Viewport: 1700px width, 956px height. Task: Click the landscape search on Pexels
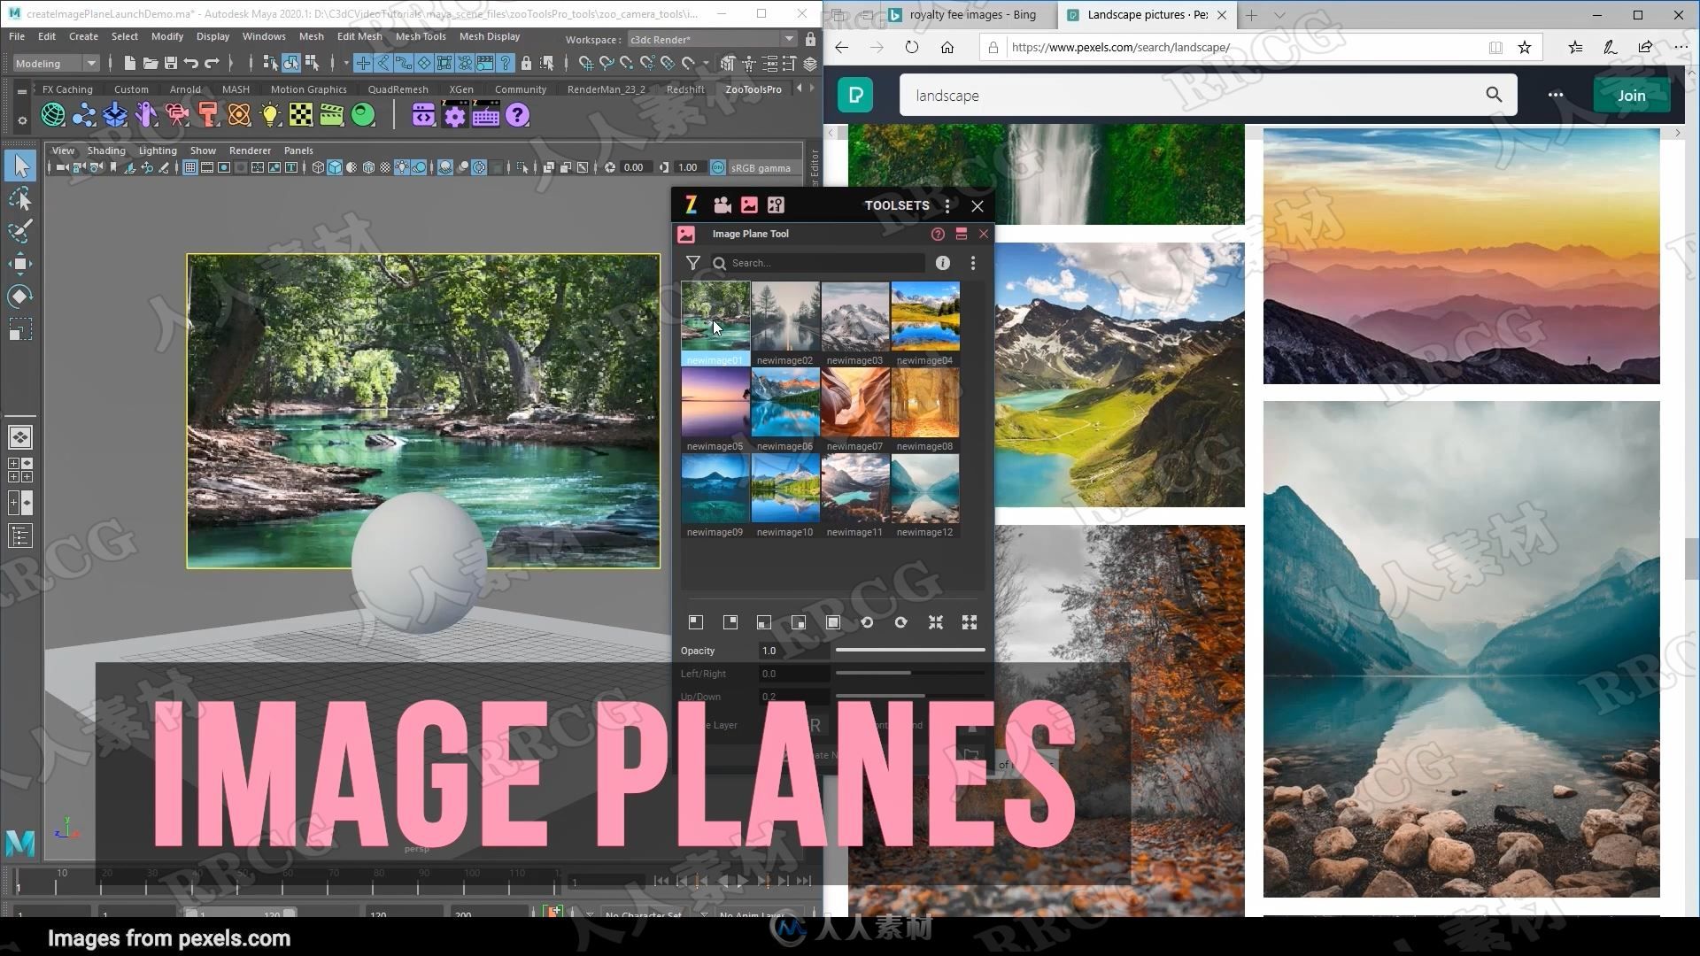click(x=1192, y=95)
